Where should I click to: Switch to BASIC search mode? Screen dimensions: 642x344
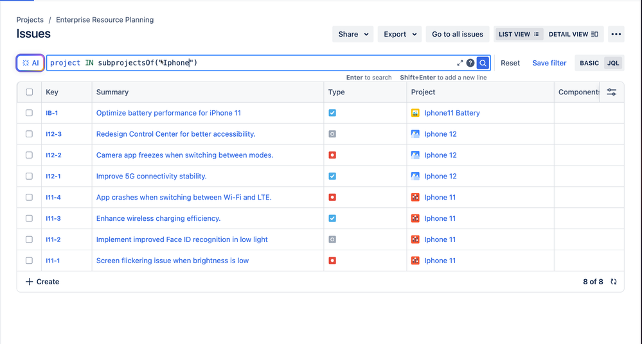pyautogui.click(x=589, y=63)
